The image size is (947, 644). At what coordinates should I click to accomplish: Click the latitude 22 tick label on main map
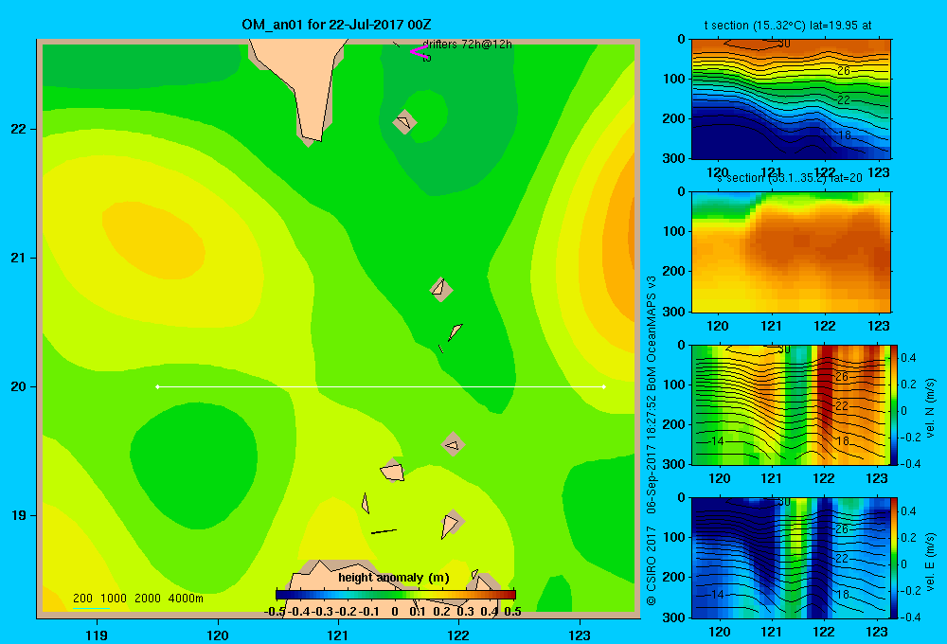click(19, 130)
